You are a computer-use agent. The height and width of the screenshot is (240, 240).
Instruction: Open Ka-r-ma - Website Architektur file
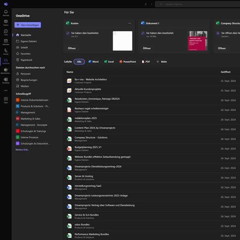coord(91,80)
